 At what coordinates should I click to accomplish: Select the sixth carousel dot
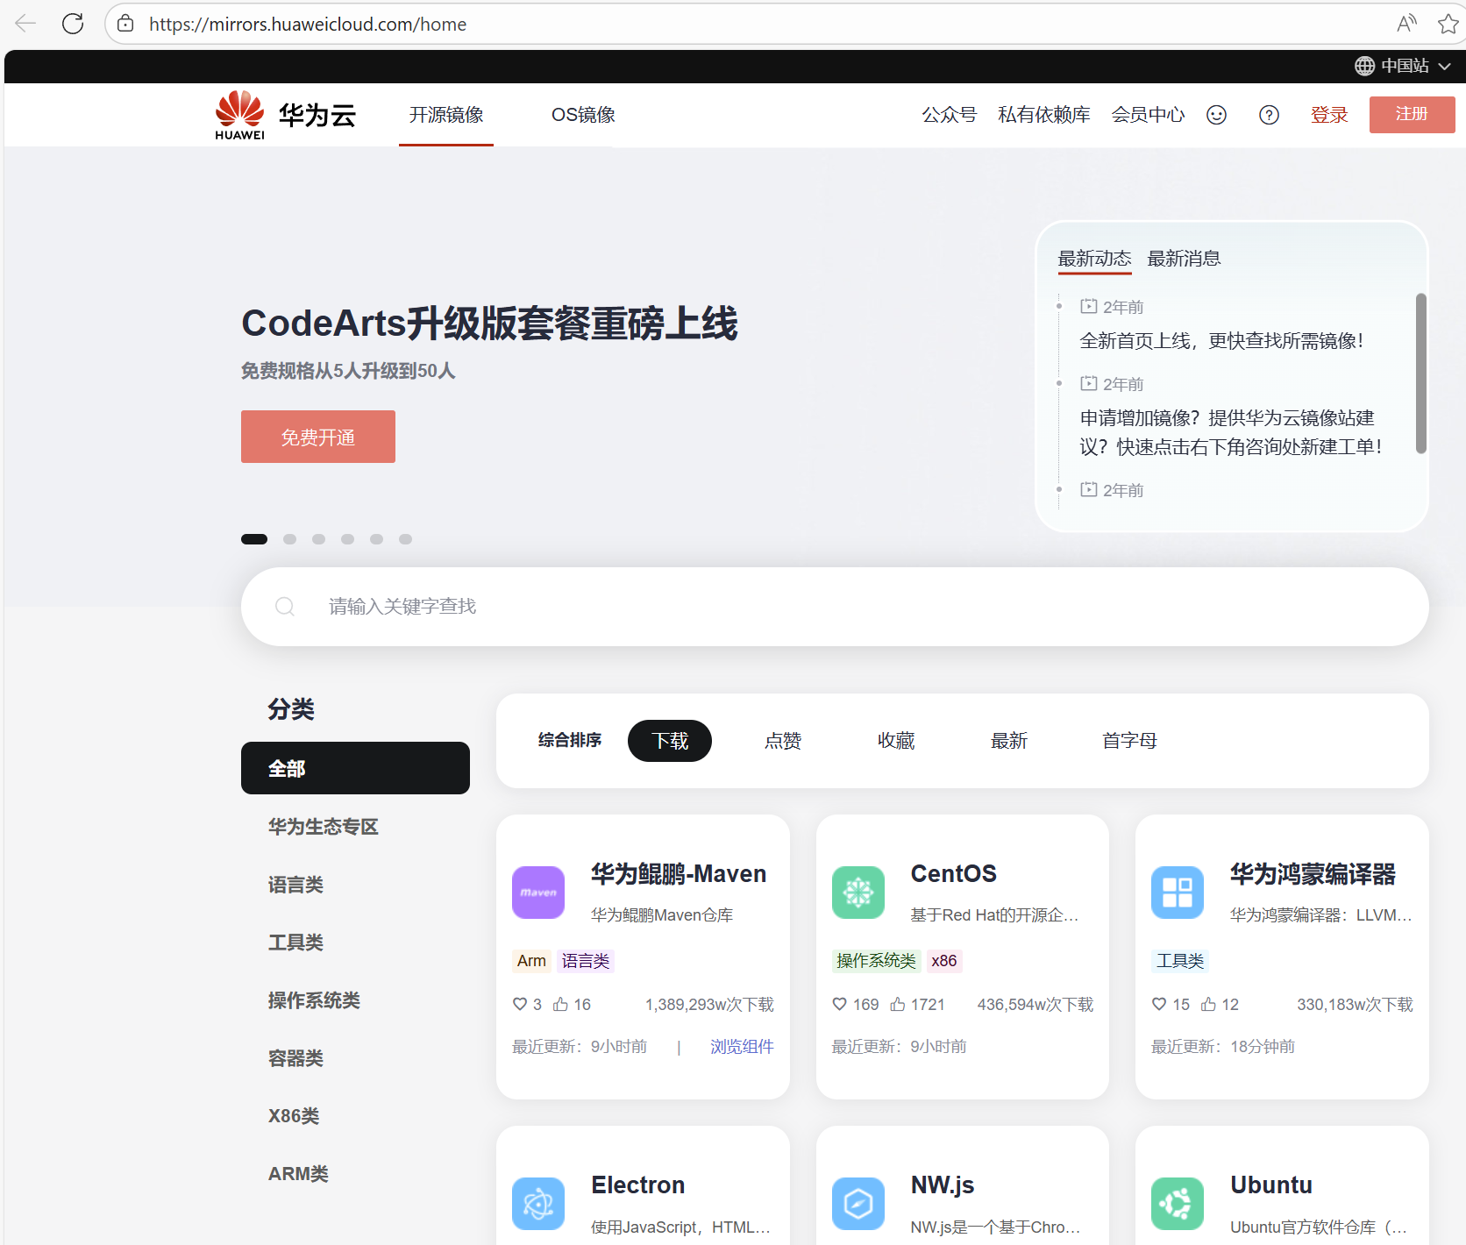click(x=405, y=539)
